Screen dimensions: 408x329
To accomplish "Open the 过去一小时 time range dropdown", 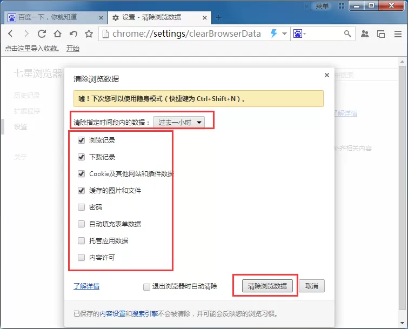I will click(x=179, y=122).
